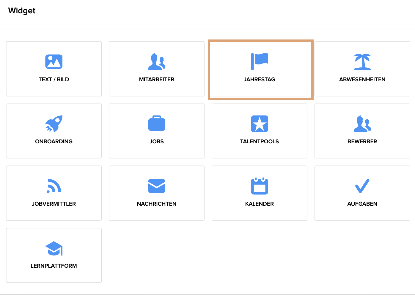This screenshot has width=415, height=295.
Task: Add the LERNPLATTFORM widget via its label
Action: pos(54,266)
